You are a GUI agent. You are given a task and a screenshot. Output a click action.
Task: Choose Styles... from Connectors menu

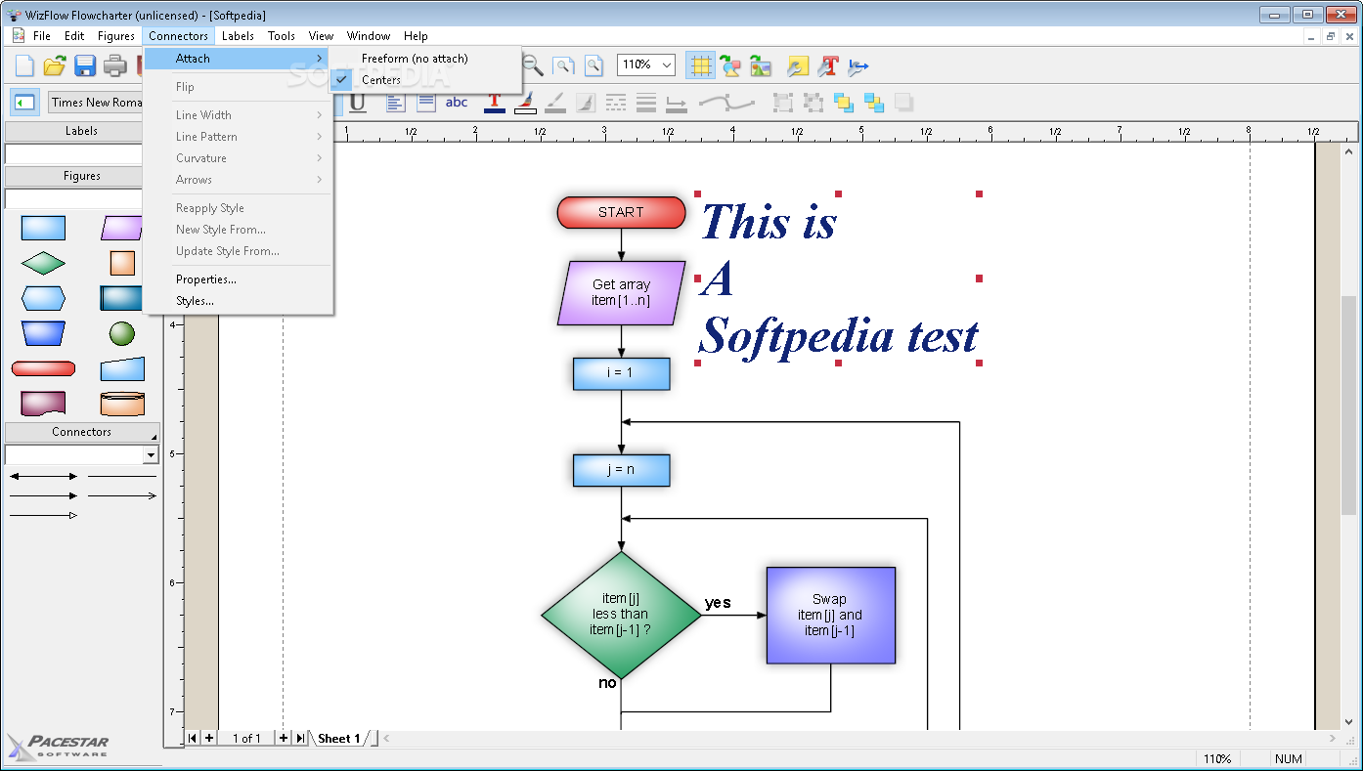click(x=240, y=301)
